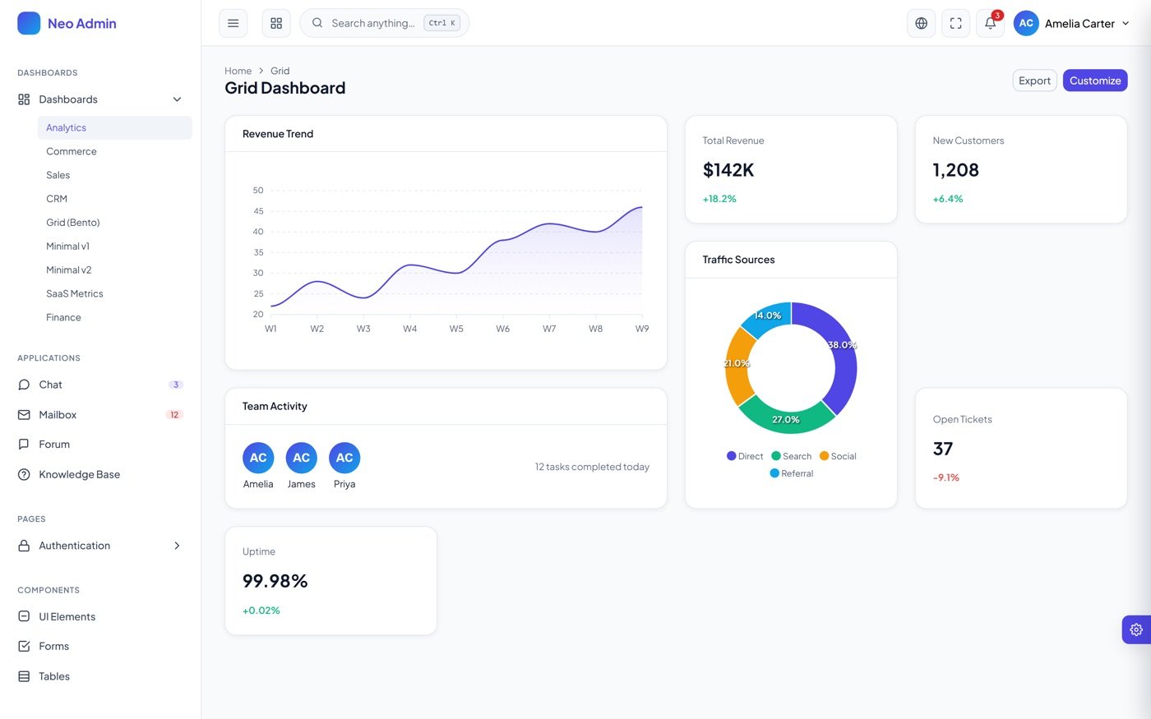This screenshot has height=719, width=1151.
Task: Open the Amelia Carter user dropdown arrow
Action: pos(1126,24)
